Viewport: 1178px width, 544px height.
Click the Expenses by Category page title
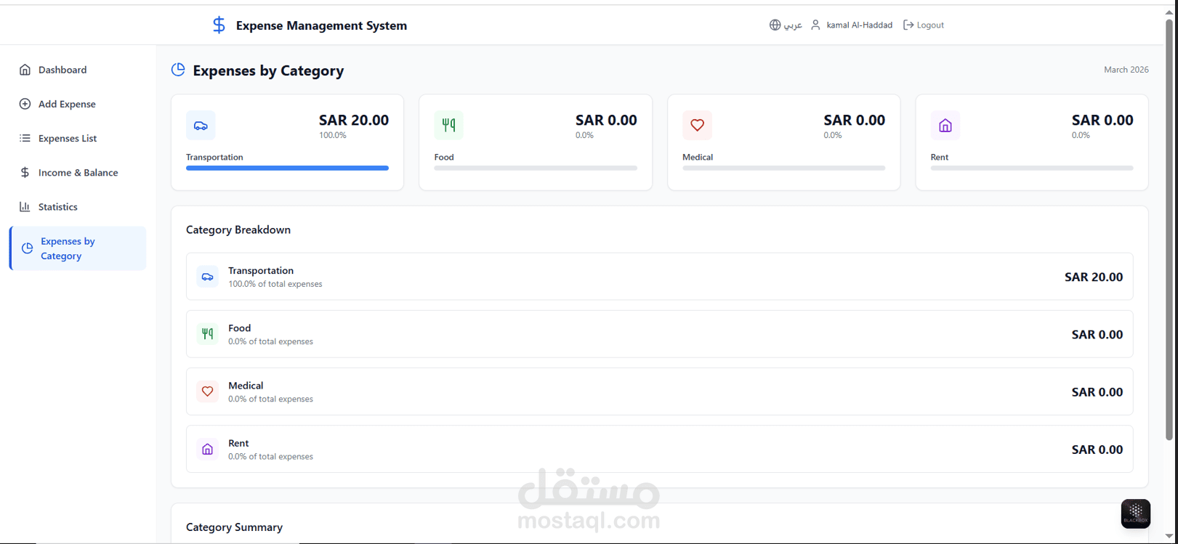point(268,70)
